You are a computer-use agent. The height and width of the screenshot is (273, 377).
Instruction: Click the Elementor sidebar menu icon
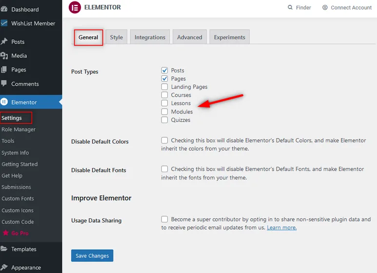click(x=4, y=102)
